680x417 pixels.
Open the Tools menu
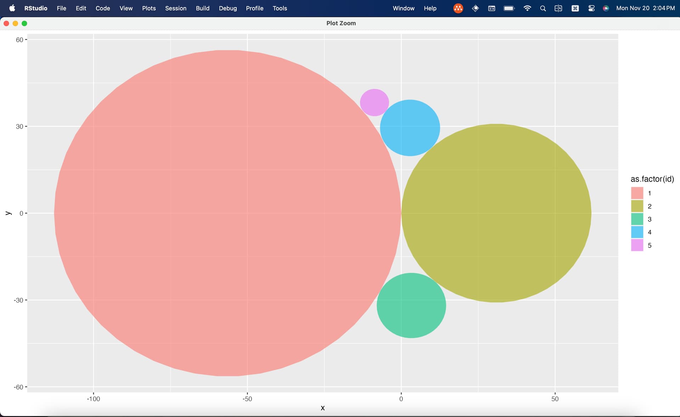click(x=280, y=8)
